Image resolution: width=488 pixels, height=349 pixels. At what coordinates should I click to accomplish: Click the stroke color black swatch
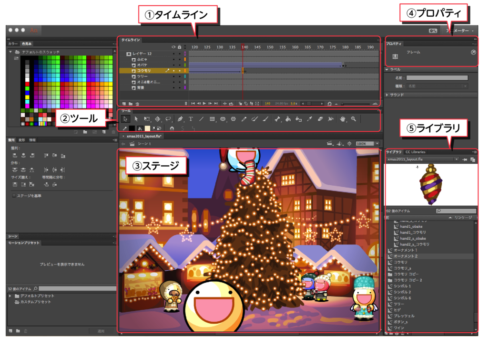point(132,128)
